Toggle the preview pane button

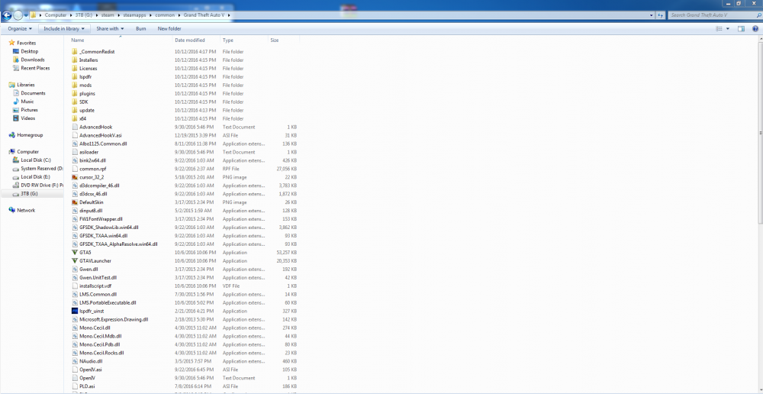pos(741,29)
